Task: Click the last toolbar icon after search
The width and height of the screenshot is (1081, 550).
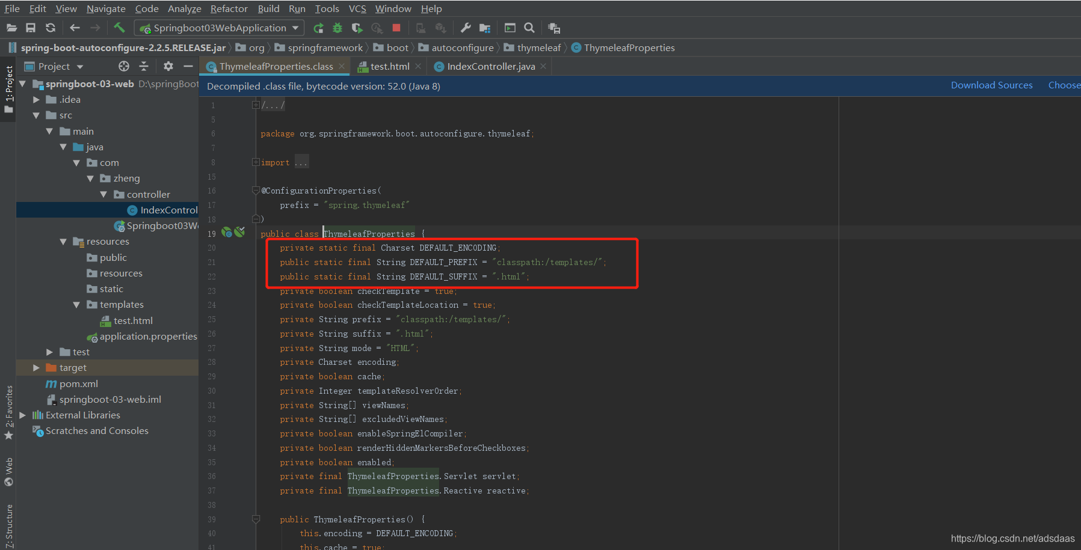Action: [554, 28]
